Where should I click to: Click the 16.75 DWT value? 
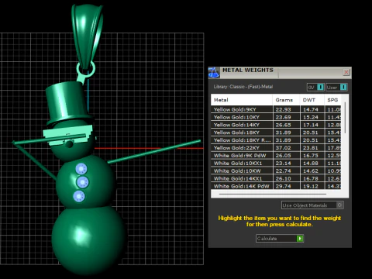point(311,156)
